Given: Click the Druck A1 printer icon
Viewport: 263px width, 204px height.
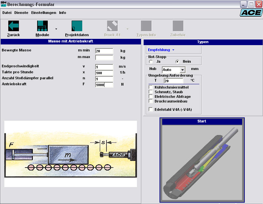Looking at the screenshot, I should coord(112,26).
